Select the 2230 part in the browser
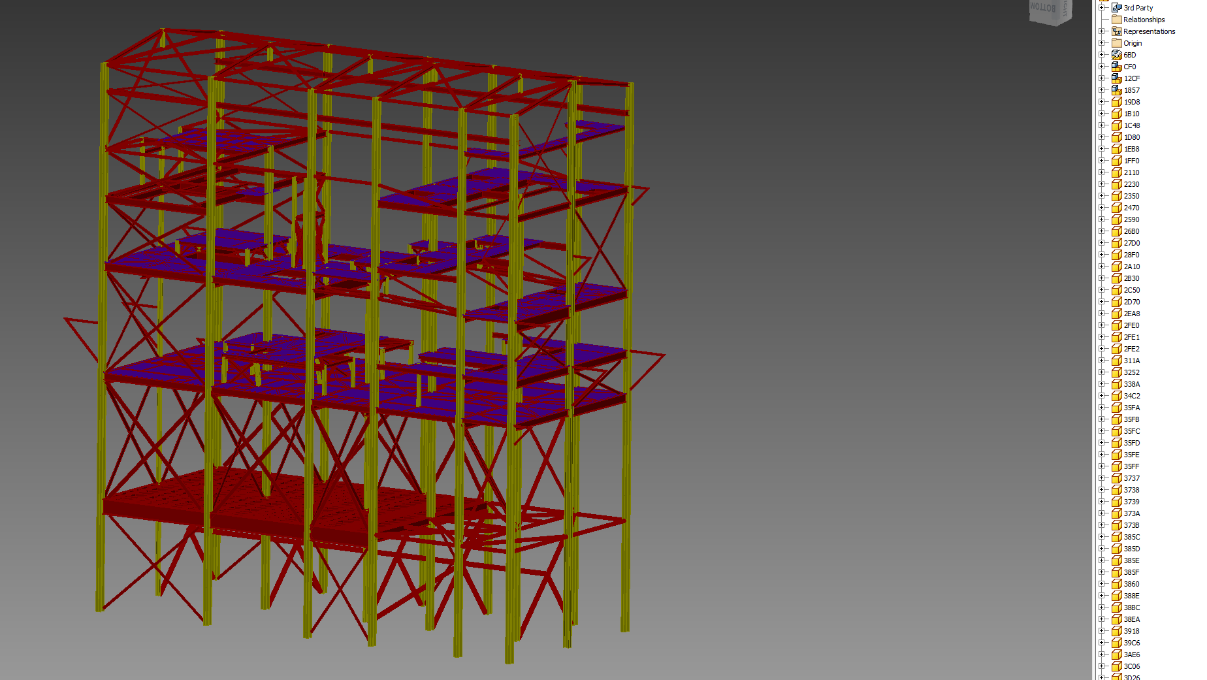 (x=1131, y=184)
